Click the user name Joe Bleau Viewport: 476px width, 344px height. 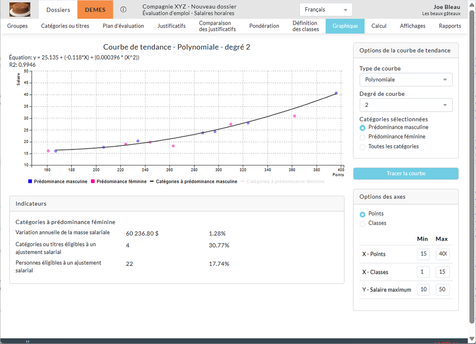tap(447, 7)
